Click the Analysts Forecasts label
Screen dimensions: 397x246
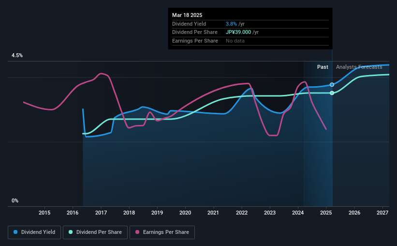pyautogui.click(x=359, y=67)
